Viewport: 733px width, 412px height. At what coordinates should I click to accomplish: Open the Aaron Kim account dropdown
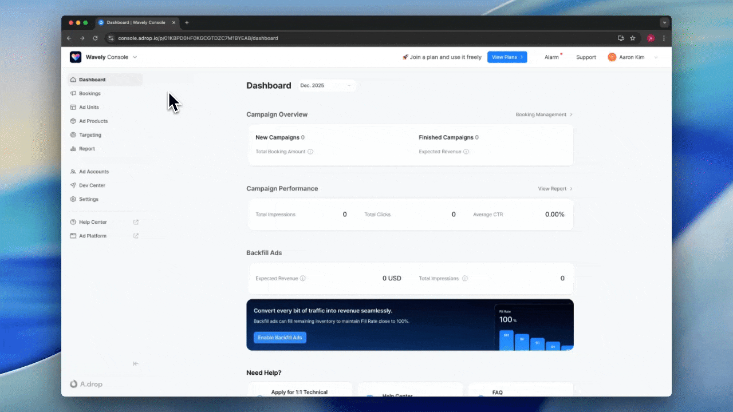(632, 57)
